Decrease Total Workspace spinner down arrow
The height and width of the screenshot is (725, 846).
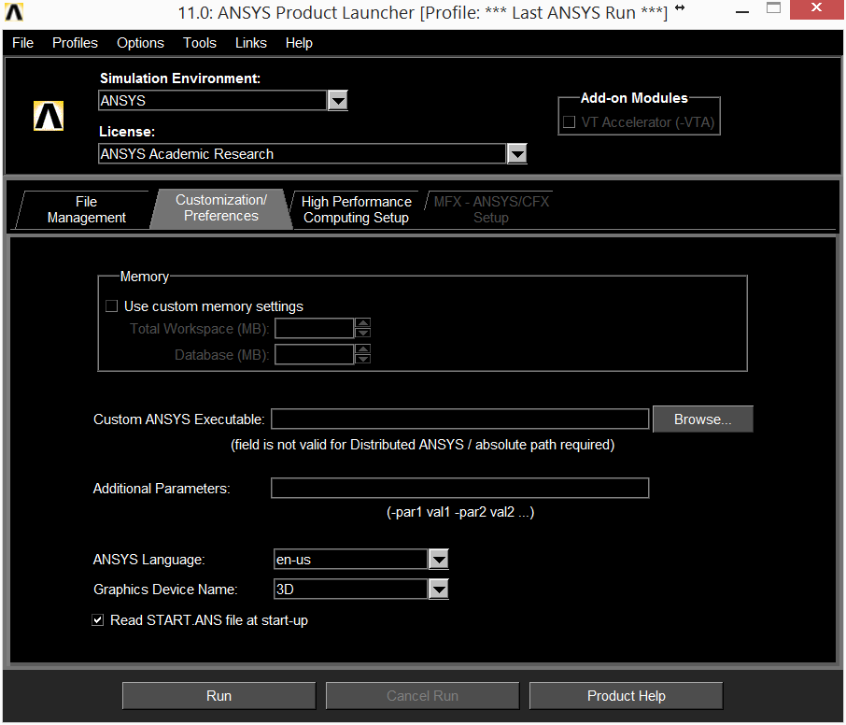363,334
